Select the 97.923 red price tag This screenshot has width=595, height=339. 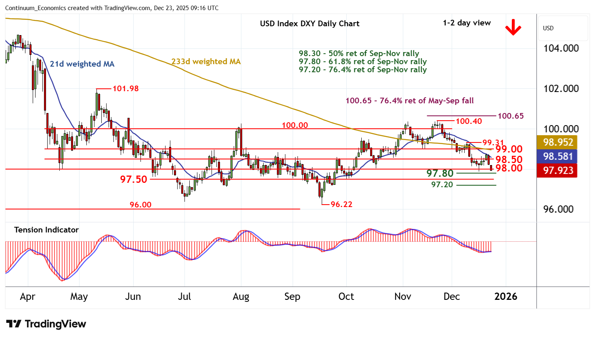pos(558,171)
